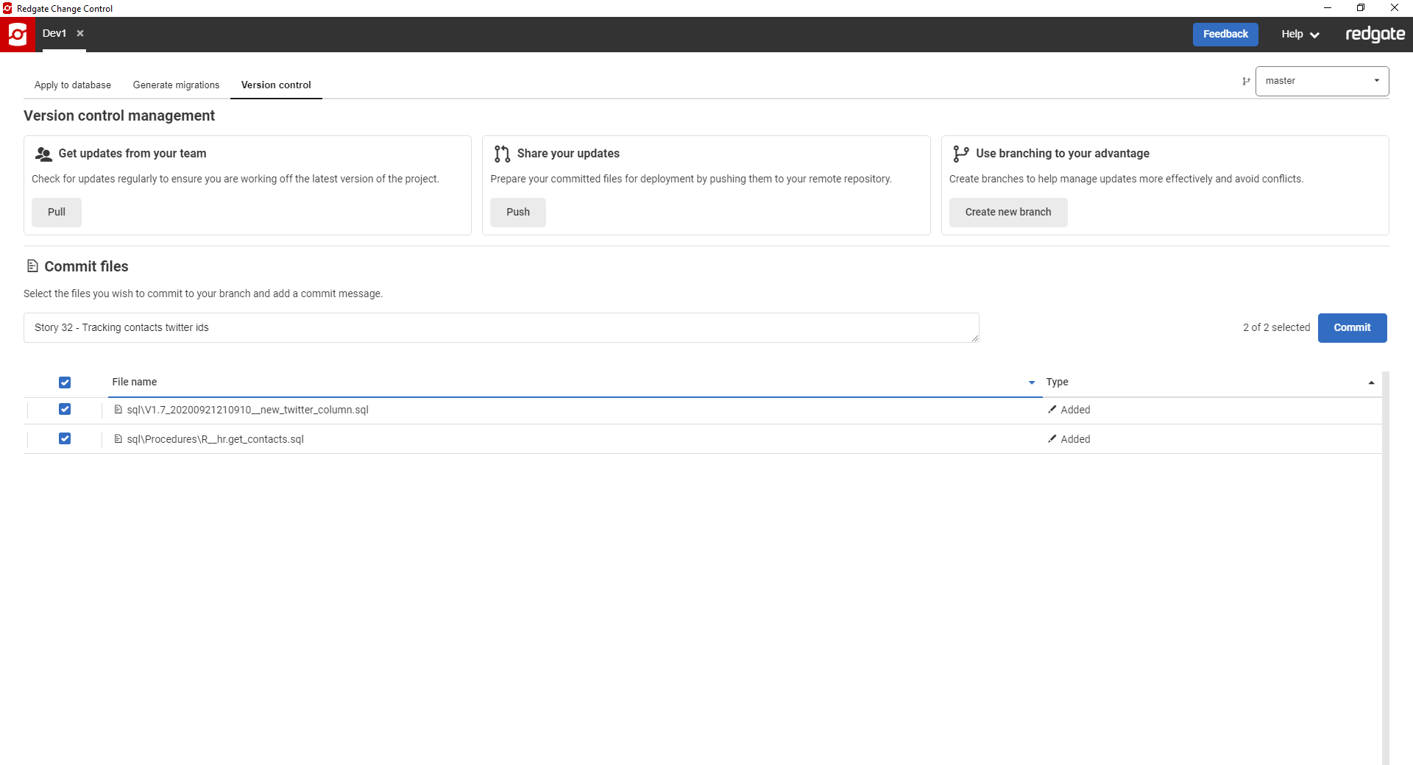Switch to Apply to database tab
The height and width of the screenshot is (765, 1413).
click(72, 85)
